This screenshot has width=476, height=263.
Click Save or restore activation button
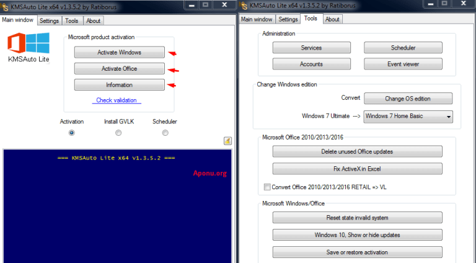(x=357, y=252)
